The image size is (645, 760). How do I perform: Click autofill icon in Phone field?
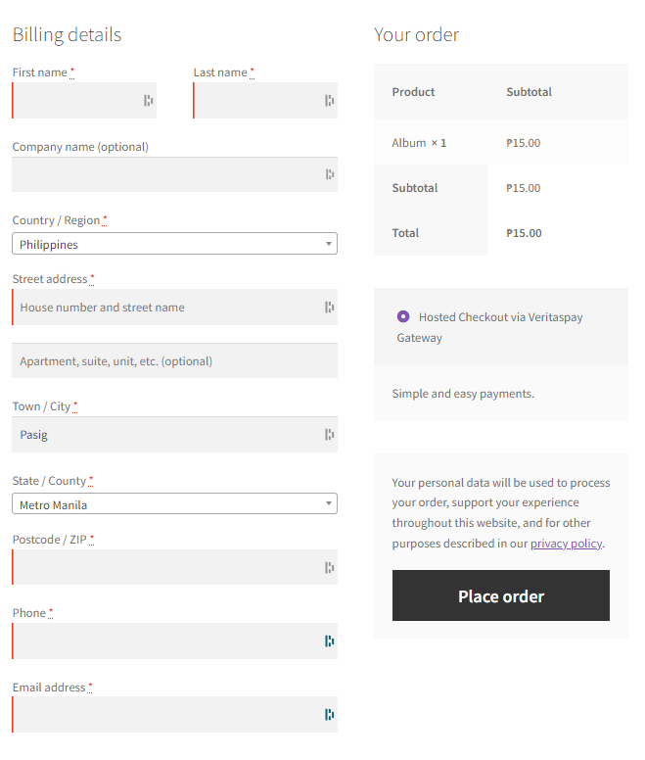(329, 641)
